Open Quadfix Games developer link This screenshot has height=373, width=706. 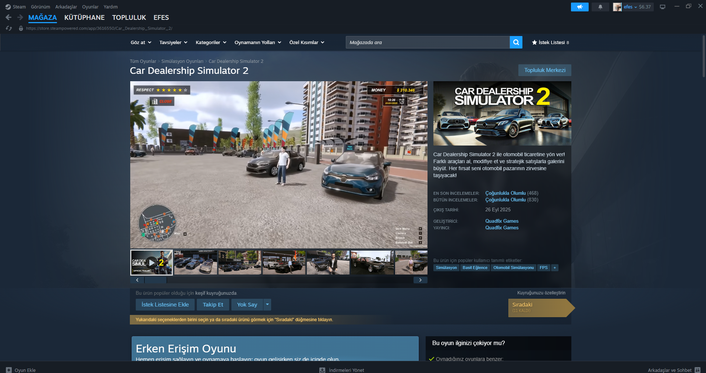click(x=502, y=221)
